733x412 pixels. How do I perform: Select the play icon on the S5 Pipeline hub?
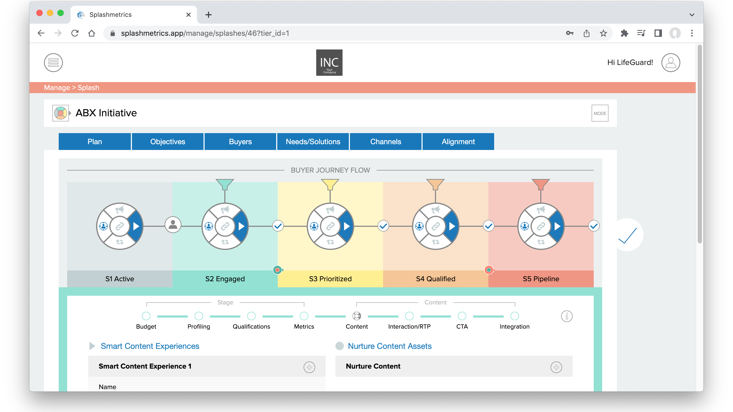[557, 226]
